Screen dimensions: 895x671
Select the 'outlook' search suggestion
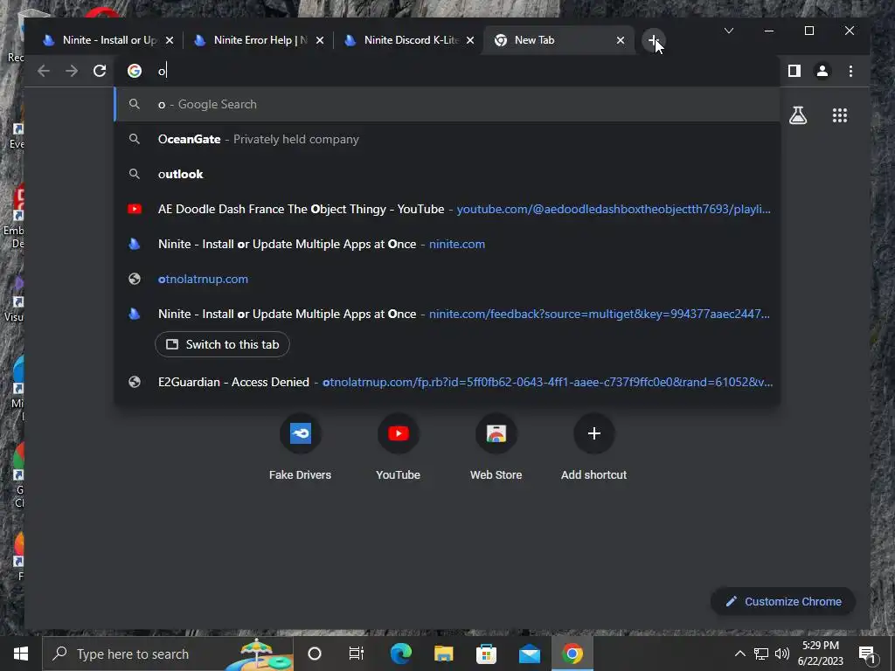point(447,174)
